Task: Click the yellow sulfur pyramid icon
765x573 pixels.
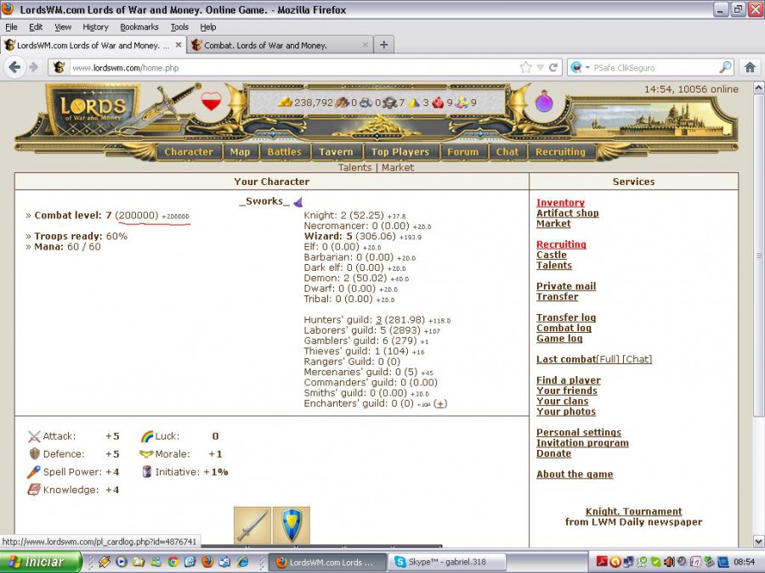Action: [414, 103]
